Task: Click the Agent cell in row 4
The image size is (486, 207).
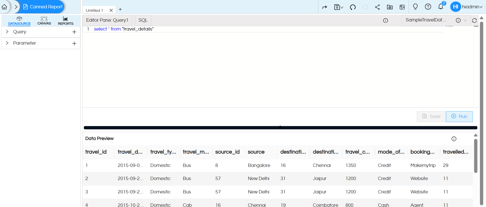Action: (x=417, y=205)
